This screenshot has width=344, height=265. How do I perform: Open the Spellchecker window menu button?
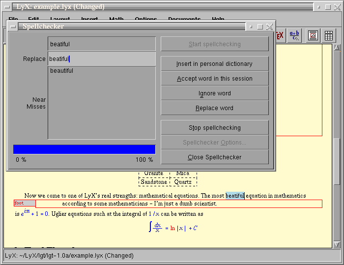[13, 27]
